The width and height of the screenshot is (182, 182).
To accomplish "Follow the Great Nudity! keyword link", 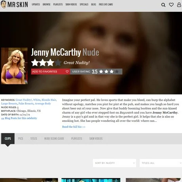I will (x=24, y=100).
